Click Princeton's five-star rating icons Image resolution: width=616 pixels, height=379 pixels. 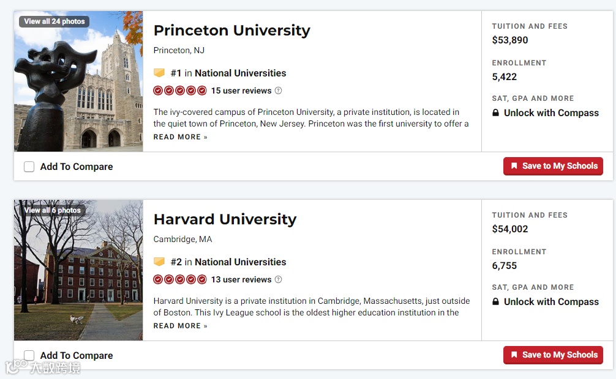(180, 90)
